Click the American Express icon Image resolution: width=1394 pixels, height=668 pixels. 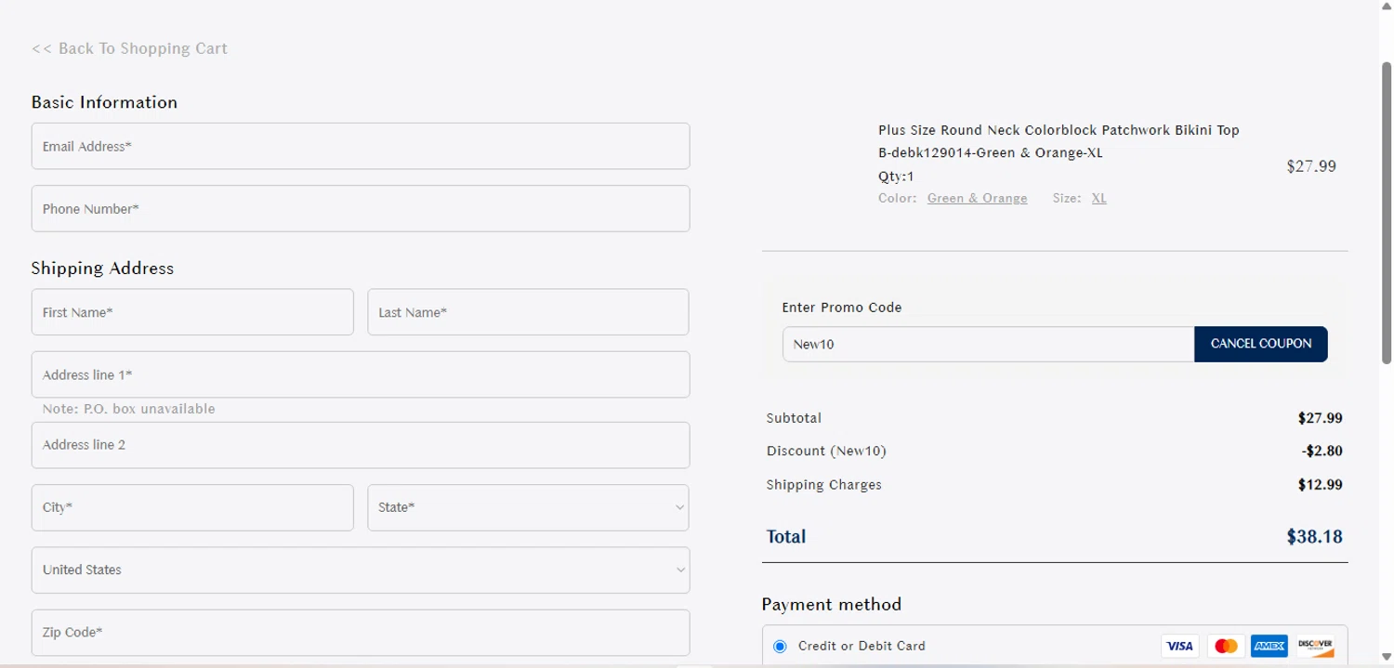click(1269, 646)
